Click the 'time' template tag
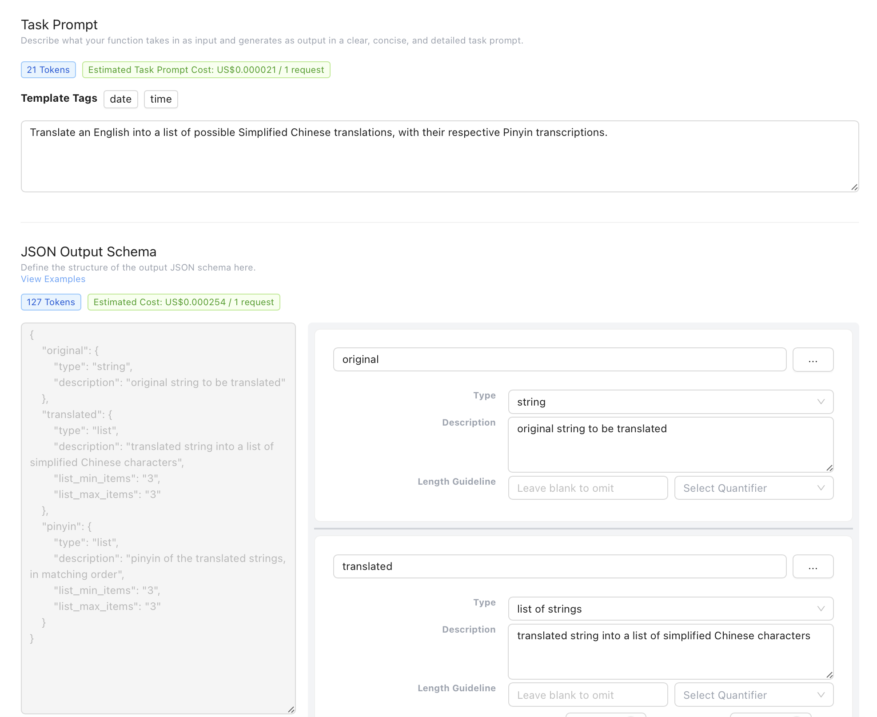Viewport: 877px width, 717px height. [x=160, y=99]
